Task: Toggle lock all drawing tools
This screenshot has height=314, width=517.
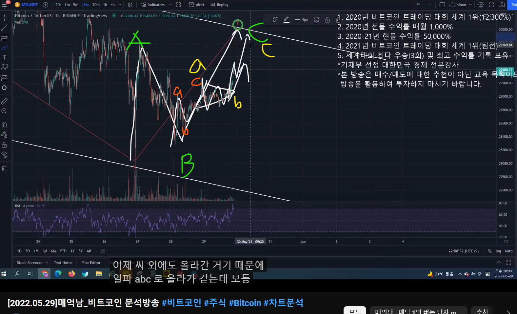Action: [x=4, y=145]
